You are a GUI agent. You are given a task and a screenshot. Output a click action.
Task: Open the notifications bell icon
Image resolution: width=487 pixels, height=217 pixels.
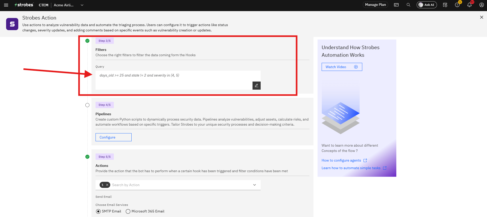pos(469,5)
